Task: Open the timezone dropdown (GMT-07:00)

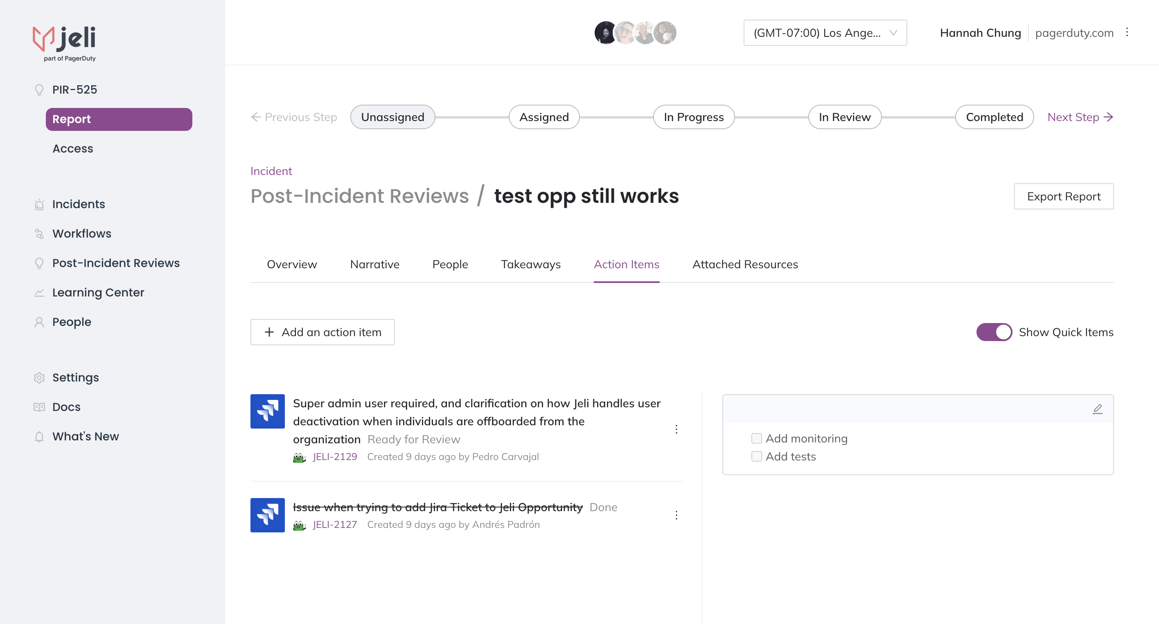Action: [x=825, y=33]
